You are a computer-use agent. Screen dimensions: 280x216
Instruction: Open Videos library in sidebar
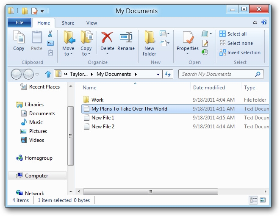click(x=32, y=140)
